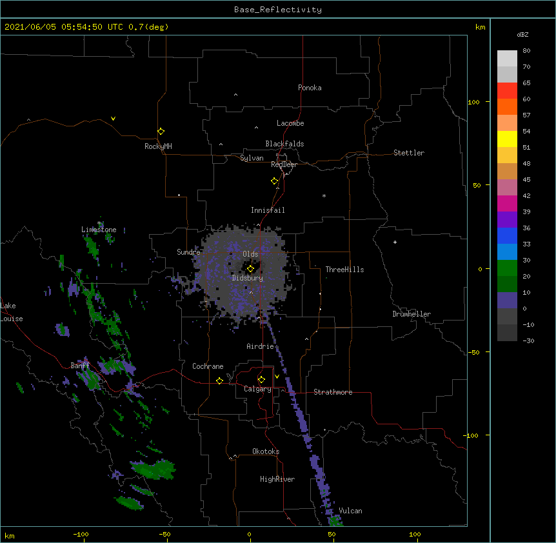Click the Sylvan label on map
Screen dimensions: 556x543
pyautogui.click(x=252, y=158)
